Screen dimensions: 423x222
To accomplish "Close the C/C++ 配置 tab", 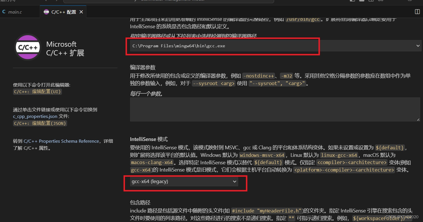I will pos(81,12).
